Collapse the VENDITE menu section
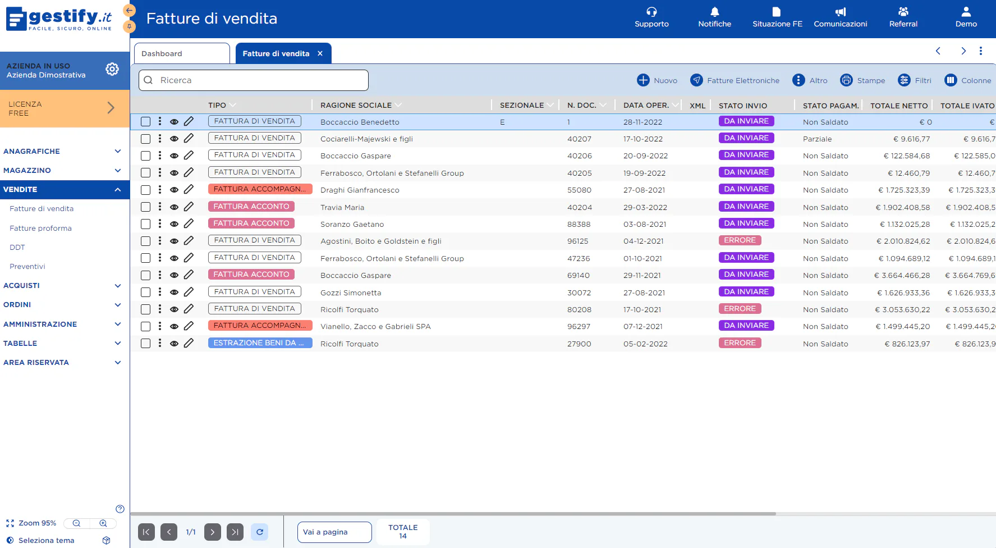The width and height of the screenshot is (996, 548). (65, 189)
